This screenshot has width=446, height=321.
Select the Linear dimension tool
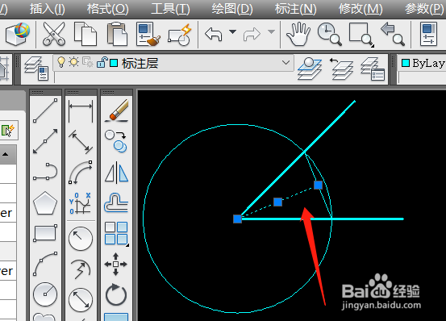click(81, 110)
